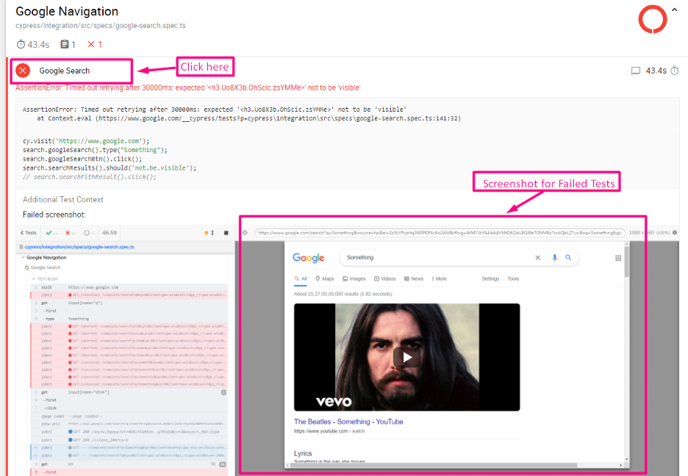The height and width of the screenshot is (476, 688).
Task: Click the Google search input containing Something
Action: point(434,258)
